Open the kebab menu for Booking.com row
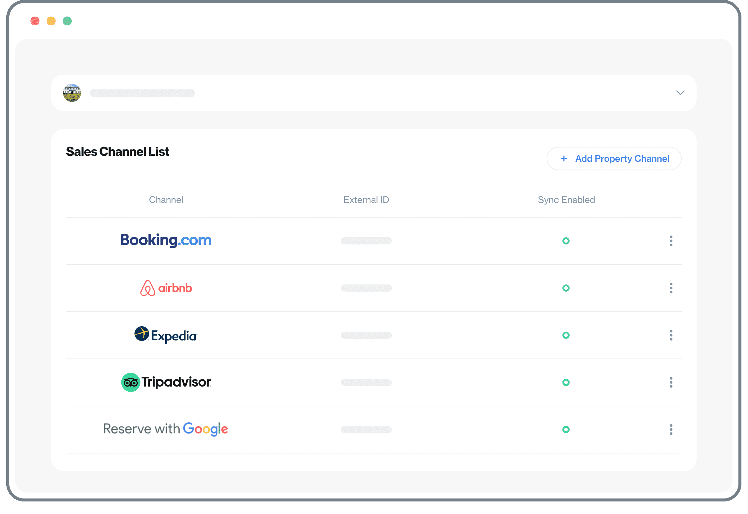This screenshot has width=748, height=514. tap(671, 241)
